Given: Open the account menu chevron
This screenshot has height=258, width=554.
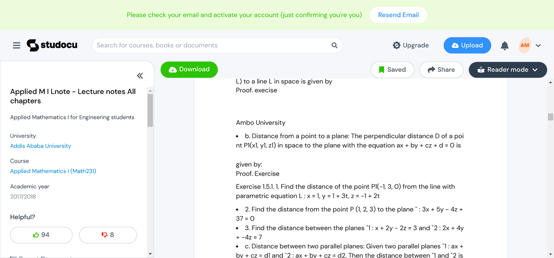Looking at the screenshot, I should (x=538, y=45).
